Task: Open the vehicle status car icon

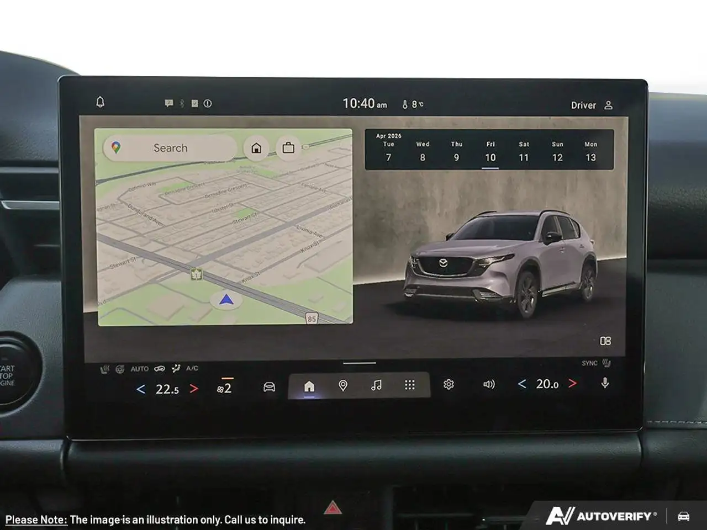Action: 269,386
